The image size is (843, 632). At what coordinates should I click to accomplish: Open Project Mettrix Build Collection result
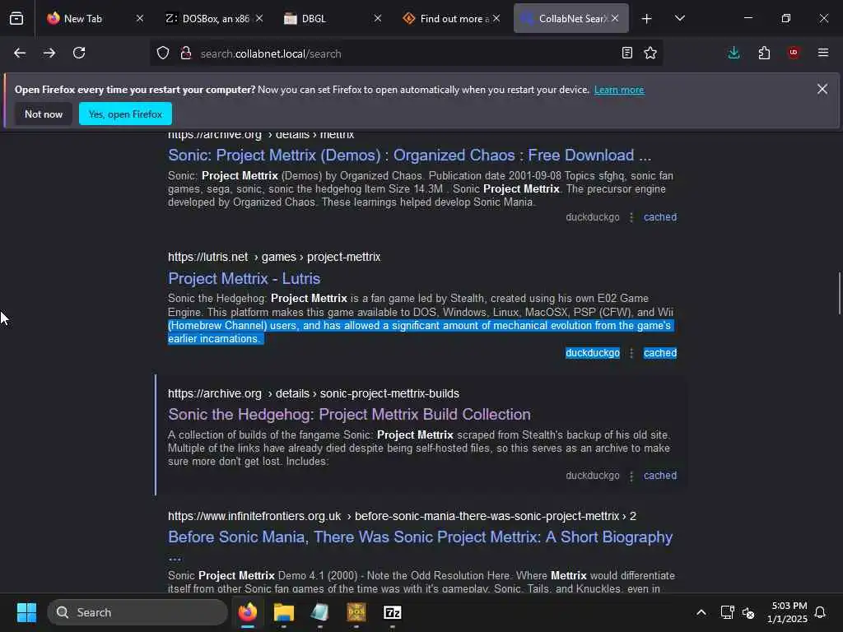(x=349, y=415)
